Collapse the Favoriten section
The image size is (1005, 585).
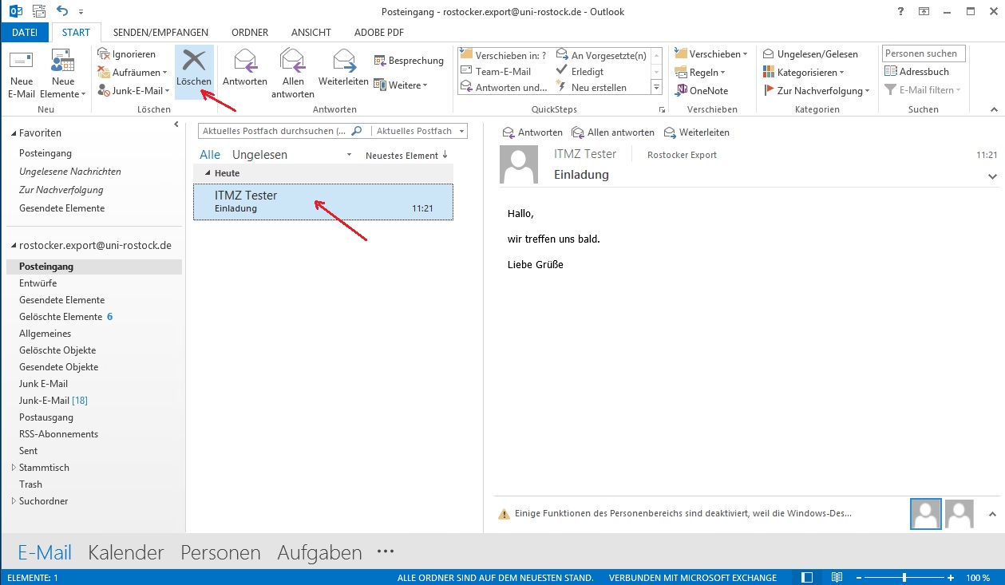point(12,133)
